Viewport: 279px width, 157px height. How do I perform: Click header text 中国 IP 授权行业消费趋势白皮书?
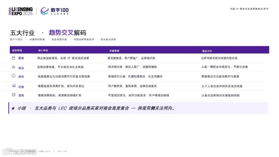(249, 9)
